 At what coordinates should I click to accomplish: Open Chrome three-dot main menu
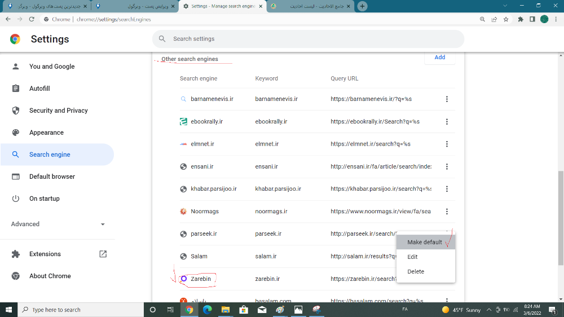(x=556, y=19)
